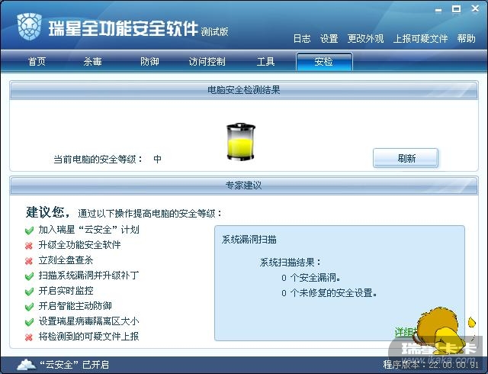This screenshot has width=488, height=374.
Task: Open the 帮助 menu
Action: point(466,38)
